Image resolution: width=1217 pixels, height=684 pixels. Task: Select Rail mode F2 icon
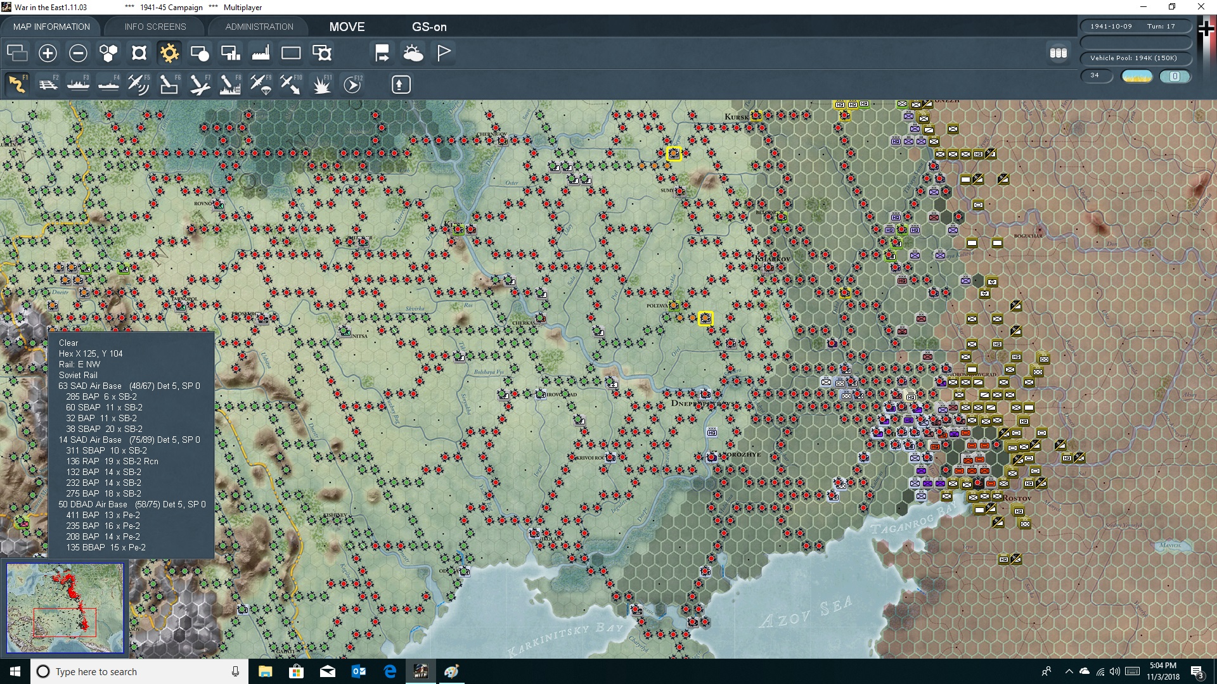[48, 84]
